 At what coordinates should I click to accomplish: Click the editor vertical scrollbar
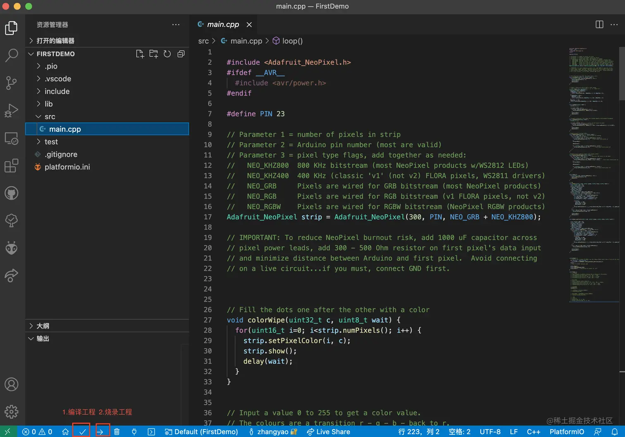pos(622,74)
